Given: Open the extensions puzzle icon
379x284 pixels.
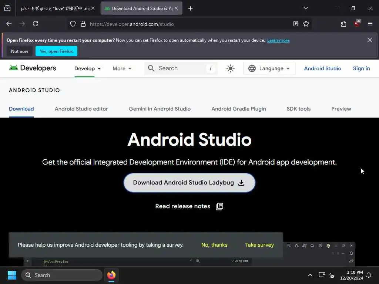Looking at the screenshot, I should coord(343,24).
